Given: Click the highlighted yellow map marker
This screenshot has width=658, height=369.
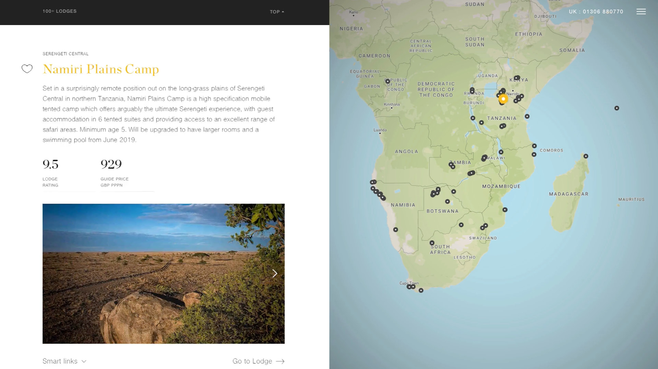Looking at the screenshot, I should pyautogui.click(x=503, y=99).
